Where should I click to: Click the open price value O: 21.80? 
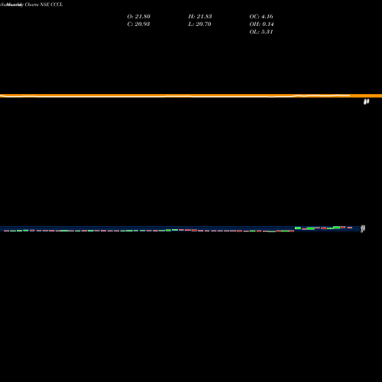(139, 17)
